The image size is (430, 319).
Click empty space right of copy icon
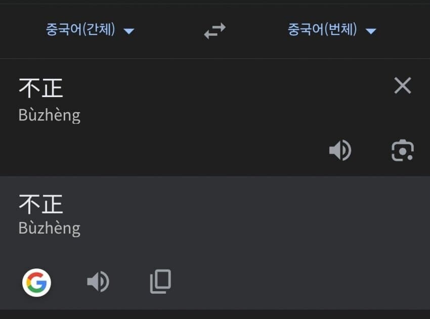tap(293, 282)
